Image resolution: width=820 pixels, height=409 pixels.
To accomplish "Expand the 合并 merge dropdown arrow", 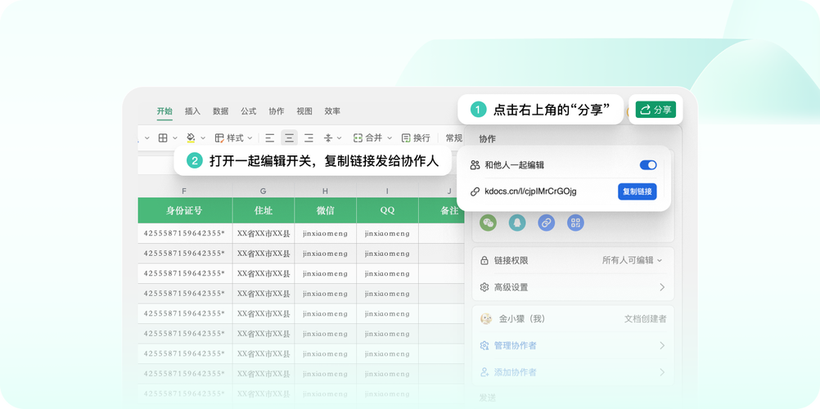I will [389, 138].
